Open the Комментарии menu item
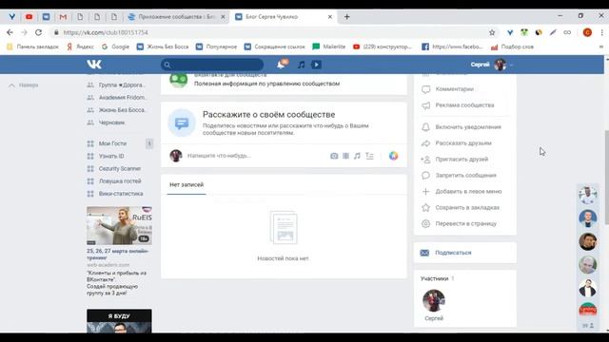The height and width of the screenshot is (342, 609). (x=455, y=89)
